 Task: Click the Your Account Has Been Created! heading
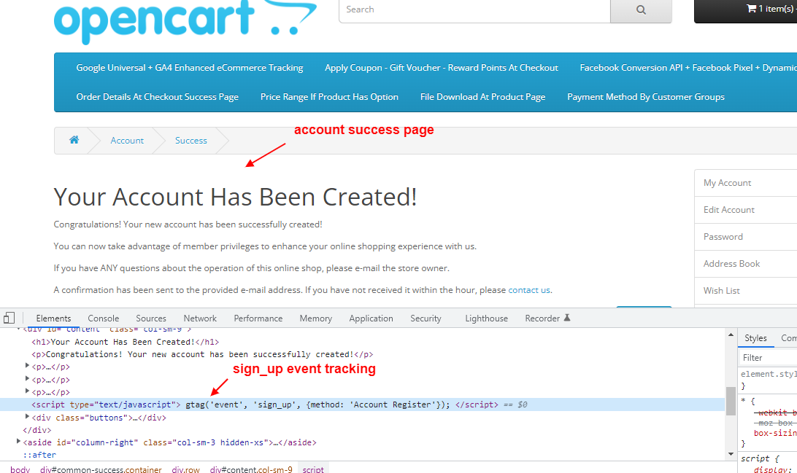click(235, 197)
